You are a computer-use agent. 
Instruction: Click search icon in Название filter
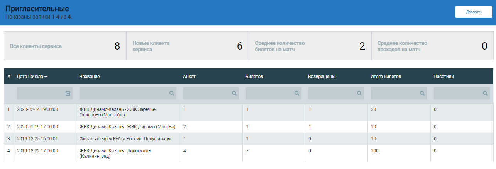(x=171, y=93)
